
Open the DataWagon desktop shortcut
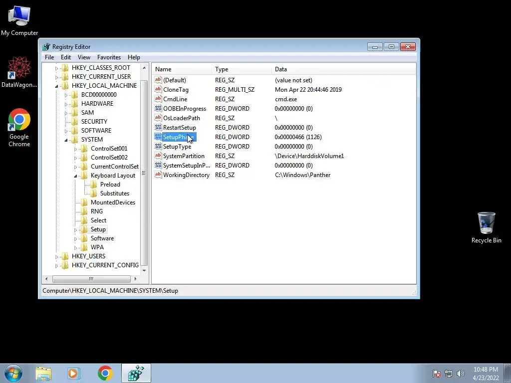(19, 72)
